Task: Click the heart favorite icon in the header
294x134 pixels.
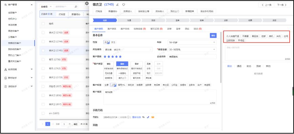Action: pos(124,5)
